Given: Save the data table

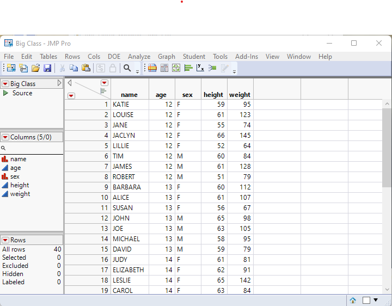Looking at the screenshot, I should click(x=47, y=68).
